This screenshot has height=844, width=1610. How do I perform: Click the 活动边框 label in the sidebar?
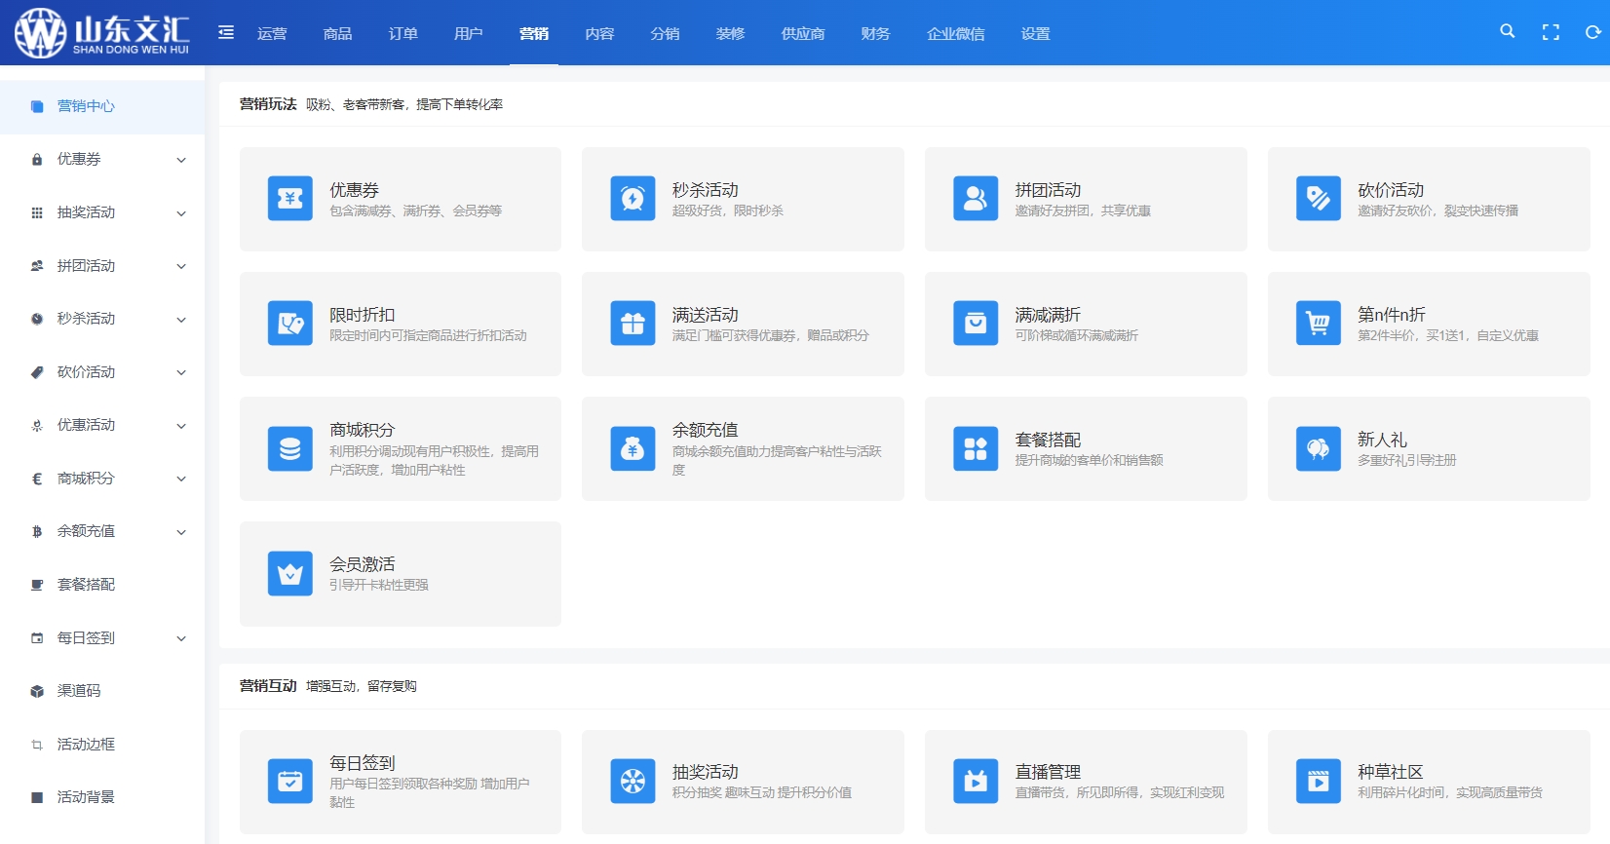(x=86, y=745)
